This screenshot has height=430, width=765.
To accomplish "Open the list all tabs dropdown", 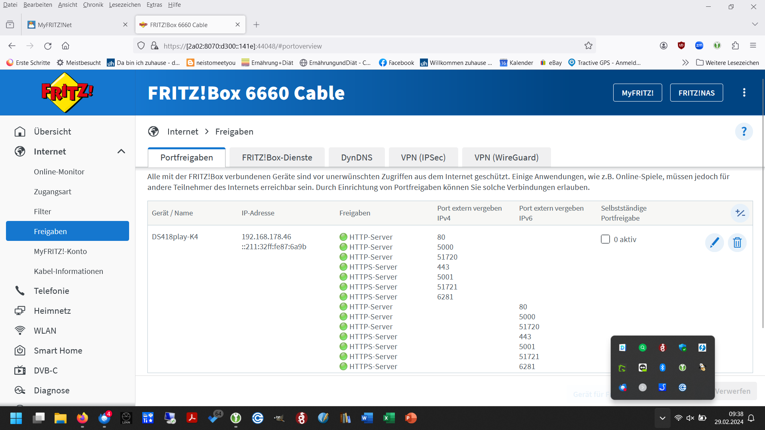I will click(x=755, y=24).
